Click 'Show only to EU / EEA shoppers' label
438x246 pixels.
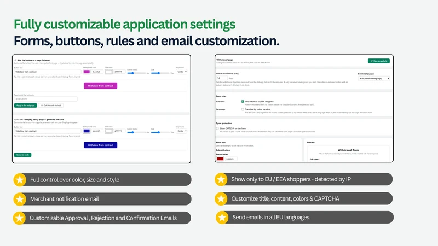tap(291, 179)
